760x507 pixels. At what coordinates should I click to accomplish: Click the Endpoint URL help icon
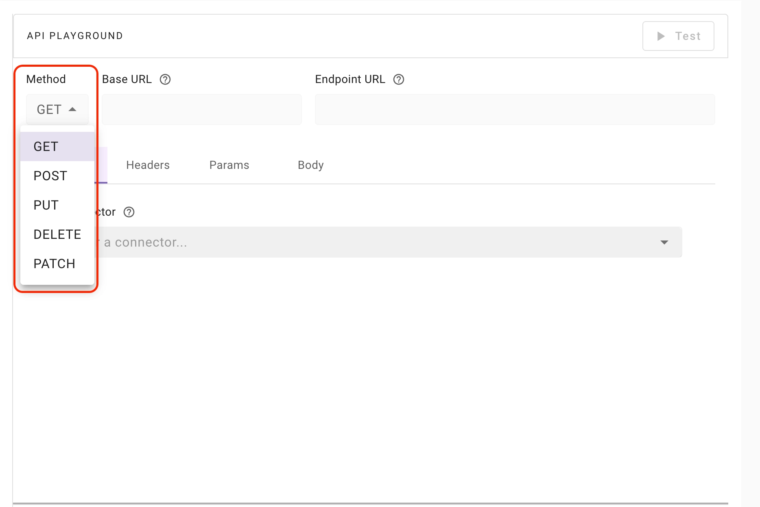pyautogui.click(x=399, y=79)
